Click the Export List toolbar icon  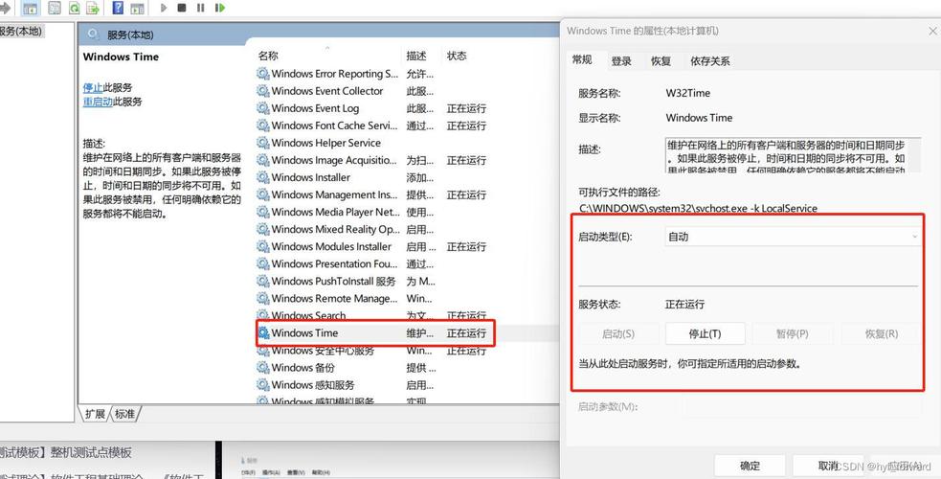tap(93, 9)
